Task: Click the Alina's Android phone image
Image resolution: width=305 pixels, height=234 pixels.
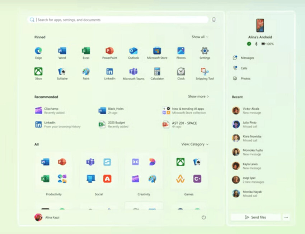Action: 260,25
